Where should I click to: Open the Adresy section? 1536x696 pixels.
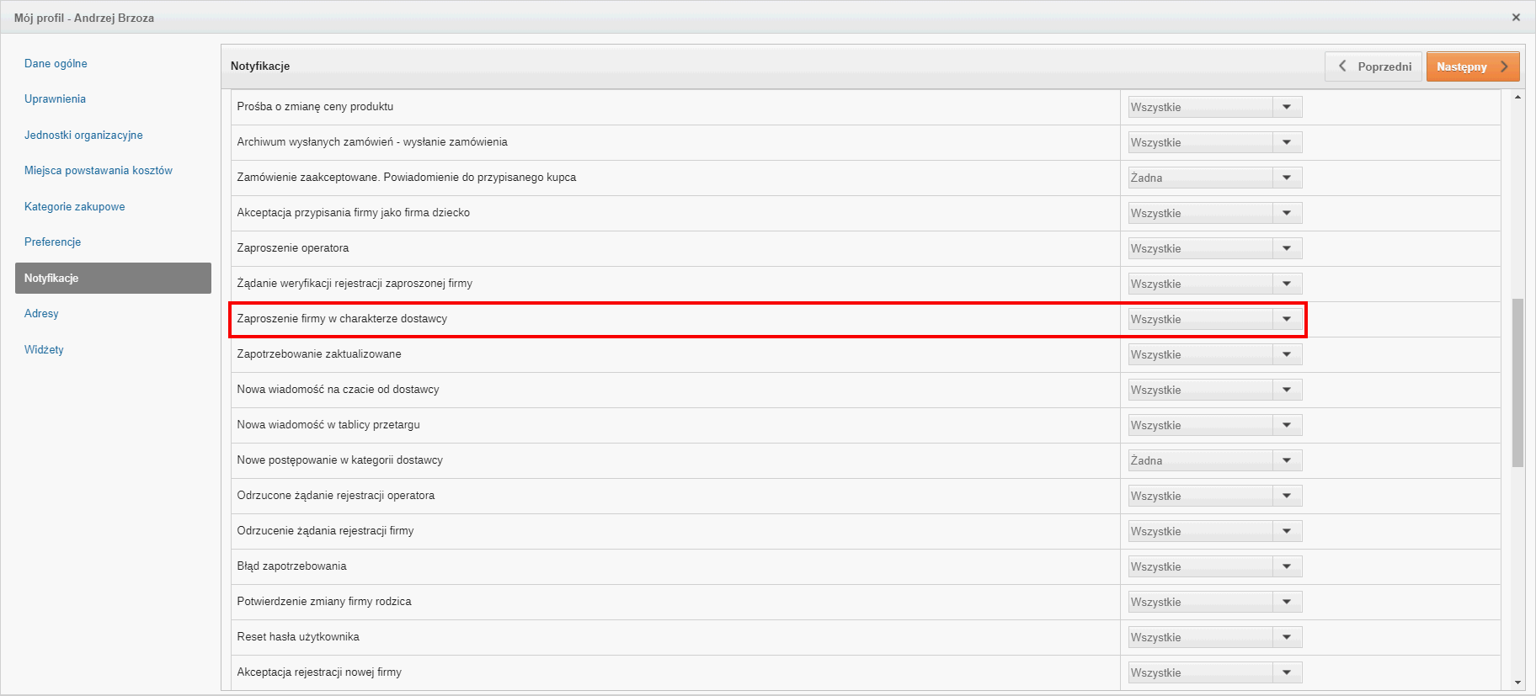41,313
